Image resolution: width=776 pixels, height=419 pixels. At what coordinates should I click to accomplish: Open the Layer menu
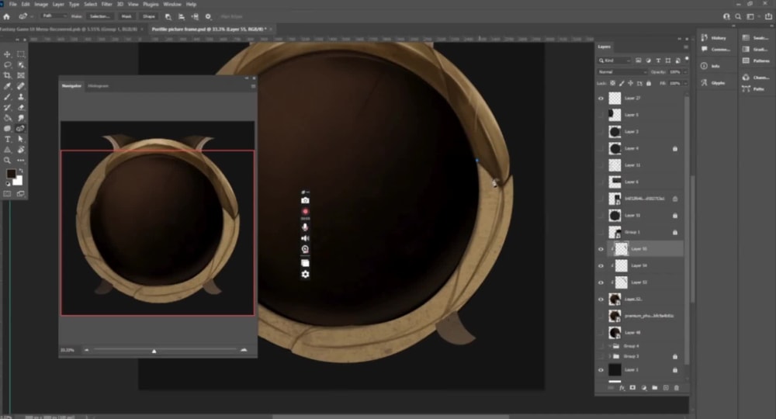pyautogui.click(x=58, y=4)
